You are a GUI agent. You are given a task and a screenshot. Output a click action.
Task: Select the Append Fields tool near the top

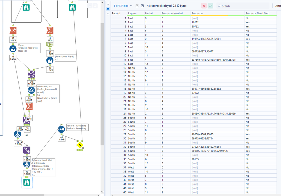tap(32, 74)
